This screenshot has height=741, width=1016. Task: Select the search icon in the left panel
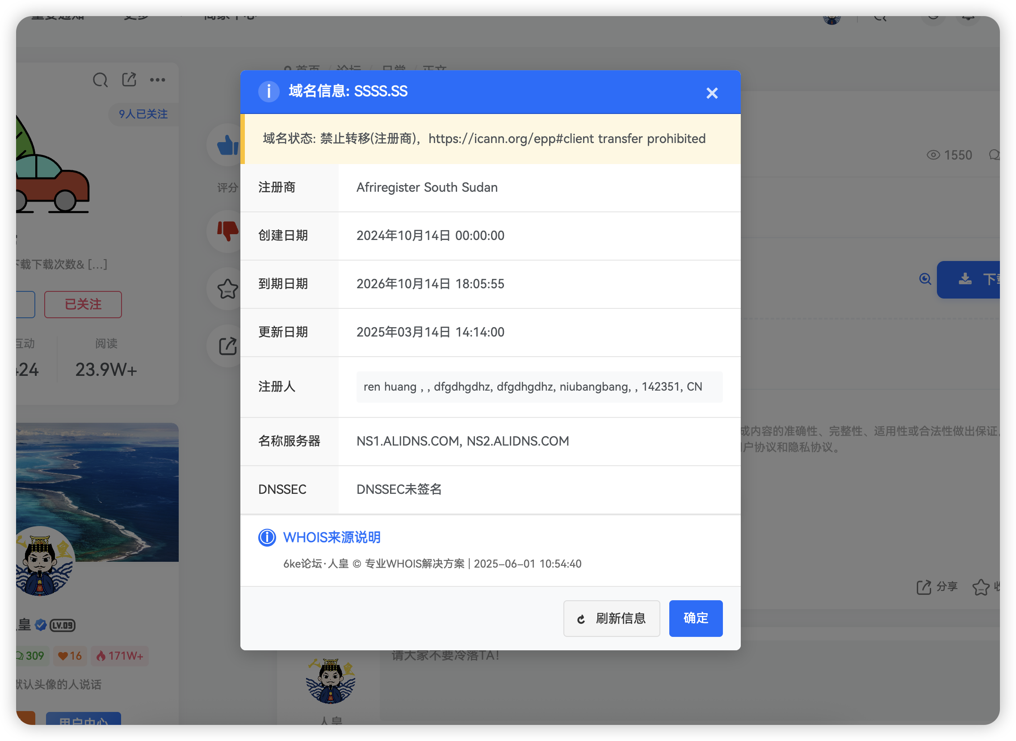click(101, 80)
